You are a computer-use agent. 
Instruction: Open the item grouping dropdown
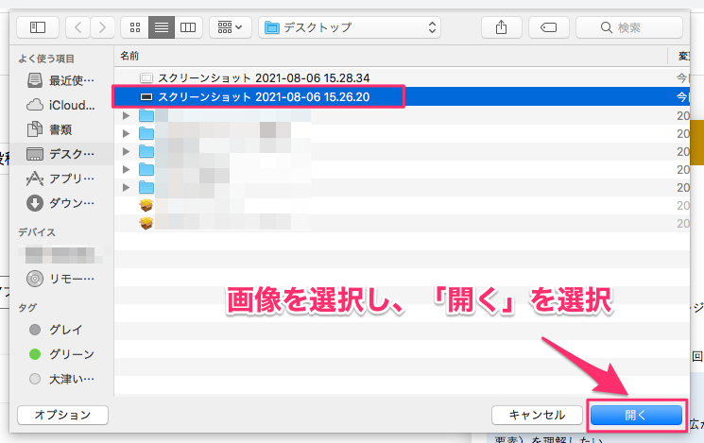tap(230, 27)
